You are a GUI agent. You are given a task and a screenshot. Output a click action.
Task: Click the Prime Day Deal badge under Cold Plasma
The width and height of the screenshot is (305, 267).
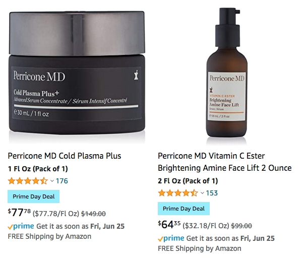(34, 196)
